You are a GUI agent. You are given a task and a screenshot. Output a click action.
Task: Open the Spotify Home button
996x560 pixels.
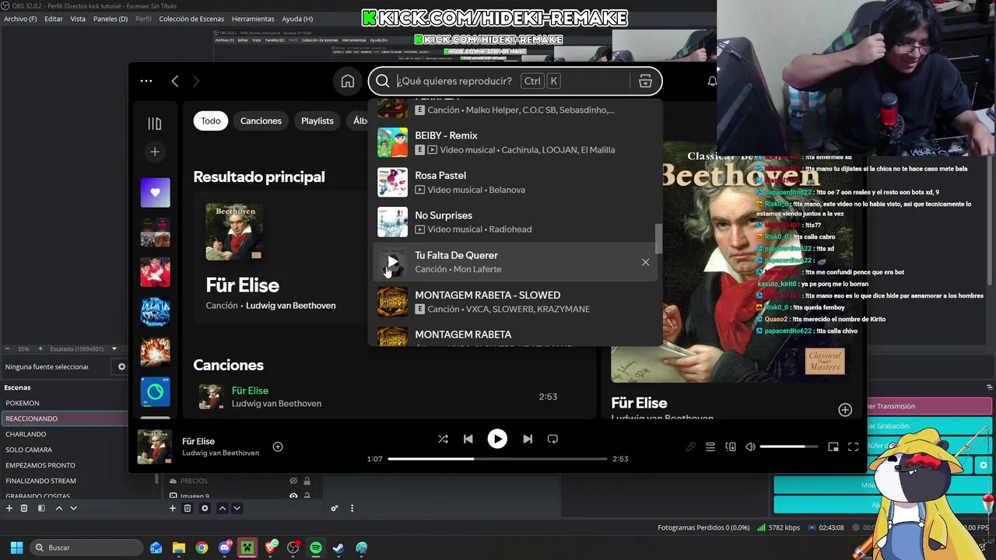(348, 81)
